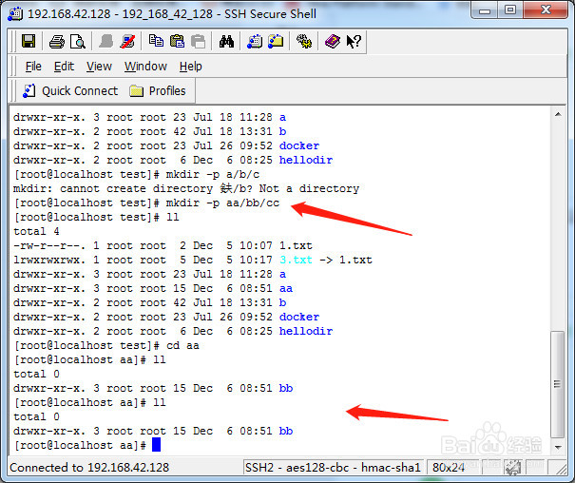Open the Help book icon
Viewport: 575px width, 483px height.
click(333, 41)
